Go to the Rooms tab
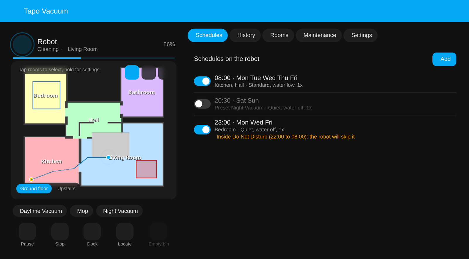This screenshot has height=259, width=469. coord(278,35)
